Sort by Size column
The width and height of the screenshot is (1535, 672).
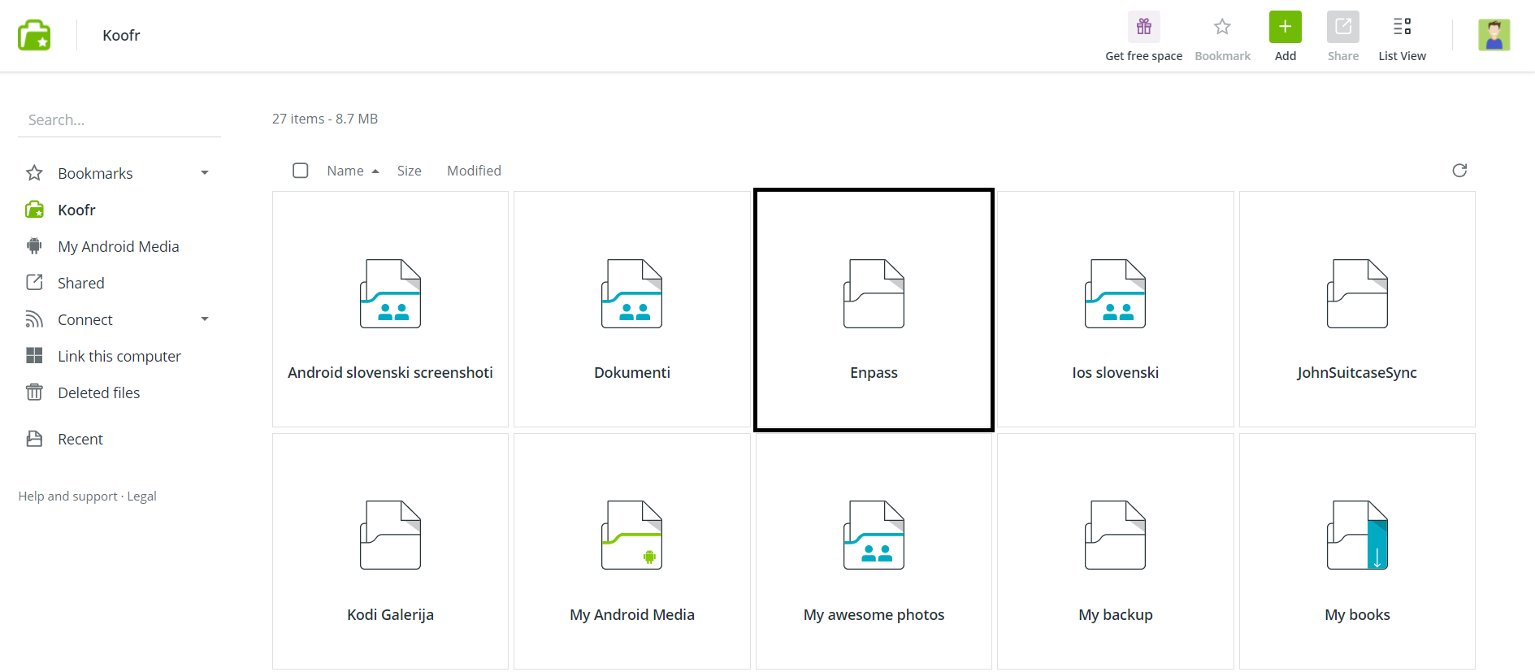409,171
